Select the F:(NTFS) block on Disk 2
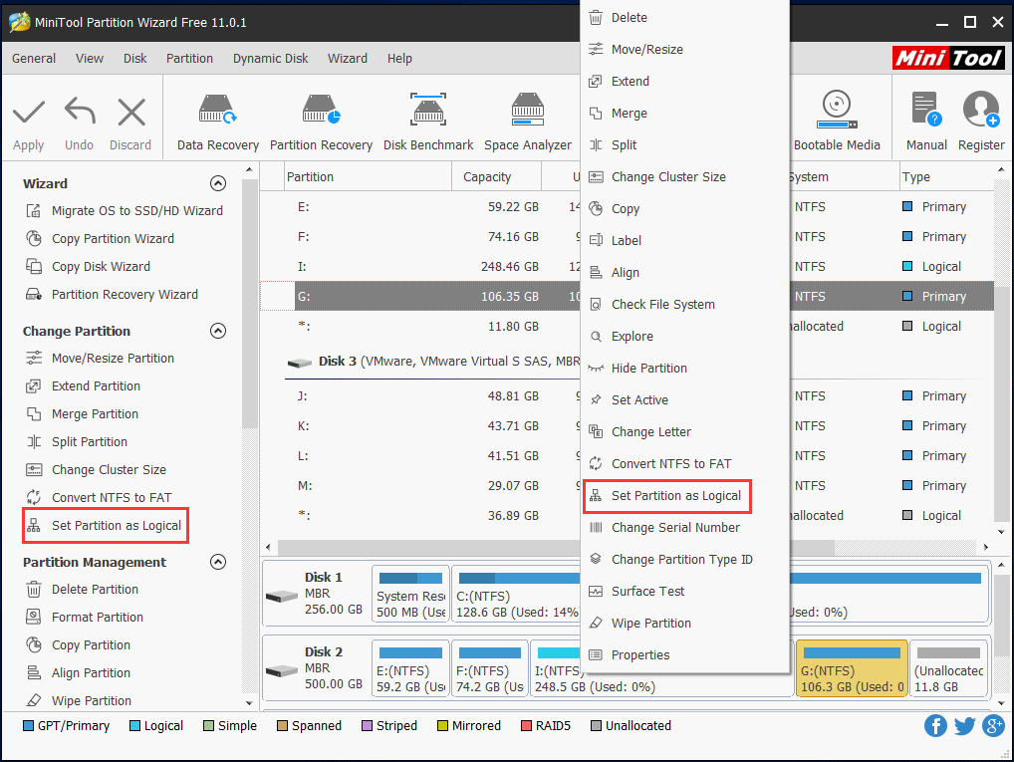Screen dimensions: 1014x762 click(x=489, y=668)
